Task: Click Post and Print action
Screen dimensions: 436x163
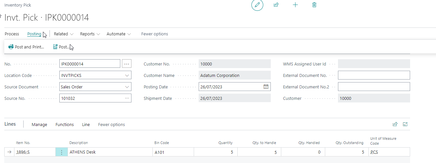Action: click(x=26, y=47)
